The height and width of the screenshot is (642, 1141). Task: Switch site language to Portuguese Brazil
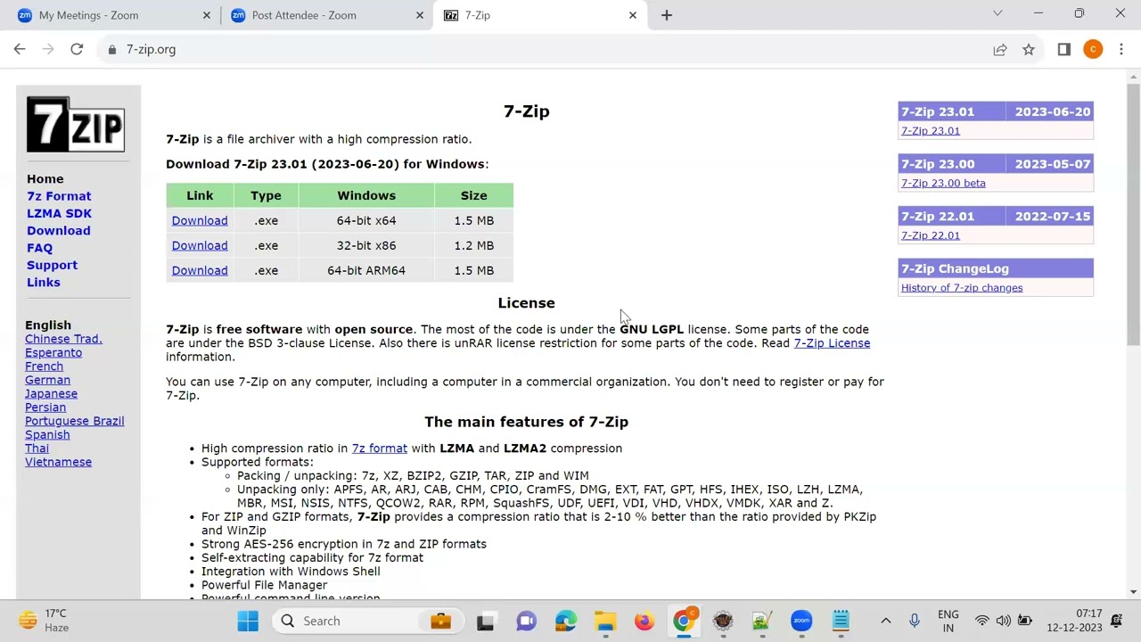click(75, 421)
